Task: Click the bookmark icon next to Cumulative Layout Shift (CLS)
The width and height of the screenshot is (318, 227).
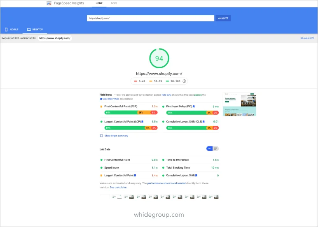Action: click(x=203, y=122)
